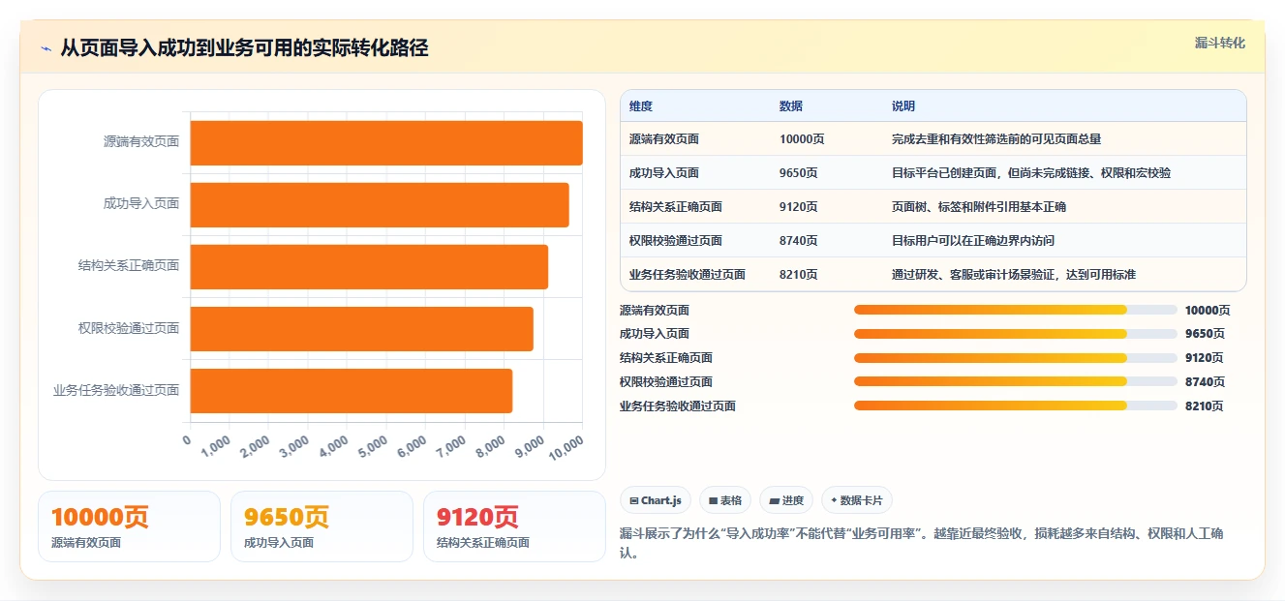Click the 1,000 label on the chart axis
The width and height of the screenshot is (1285, 601).
point(216,445)
